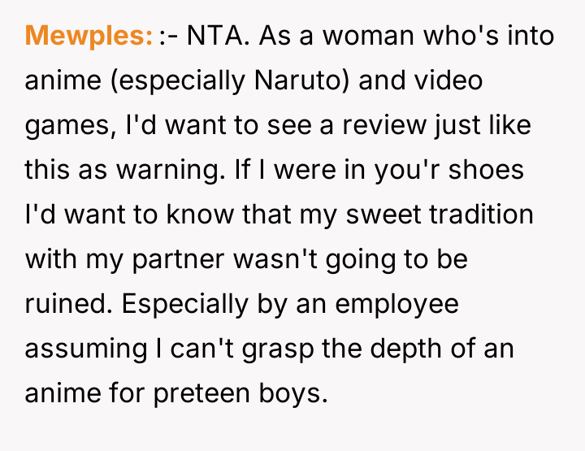Click the Mewples username link
The image size is (585, 451).
point(89,36)
